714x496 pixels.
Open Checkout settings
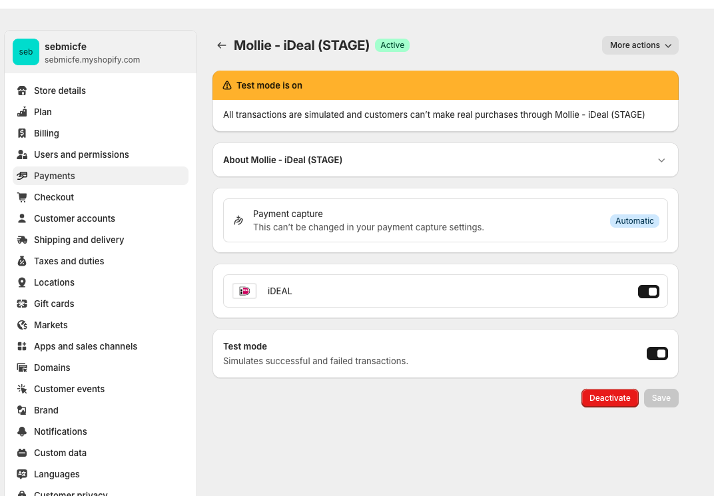pos(100,197)
